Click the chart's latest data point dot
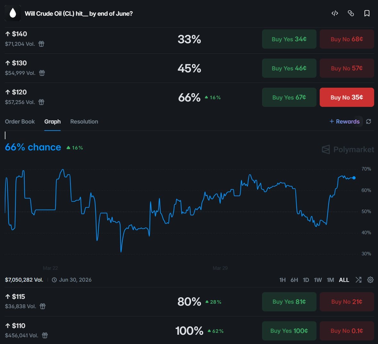 point(354,178)
